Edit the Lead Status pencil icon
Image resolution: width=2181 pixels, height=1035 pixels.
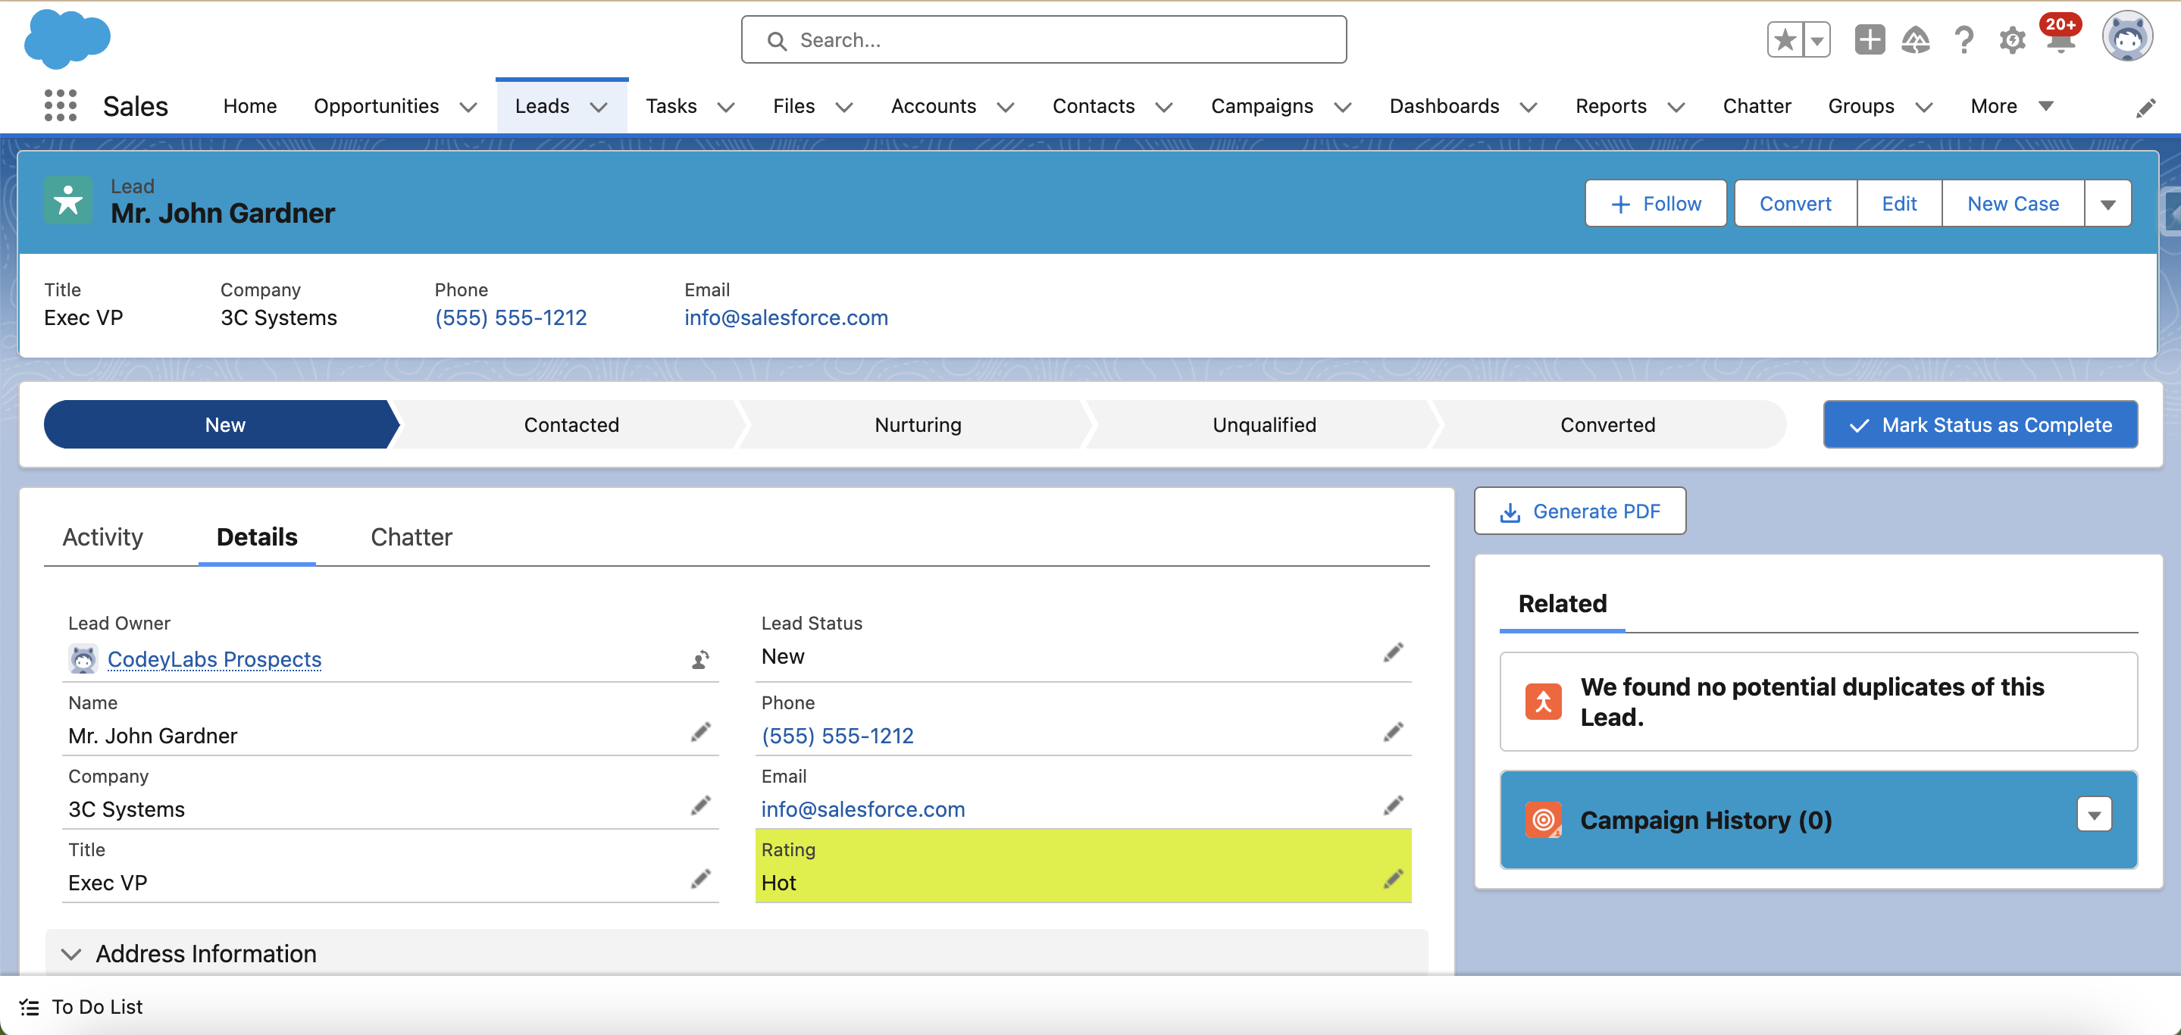pos(1393,652)
